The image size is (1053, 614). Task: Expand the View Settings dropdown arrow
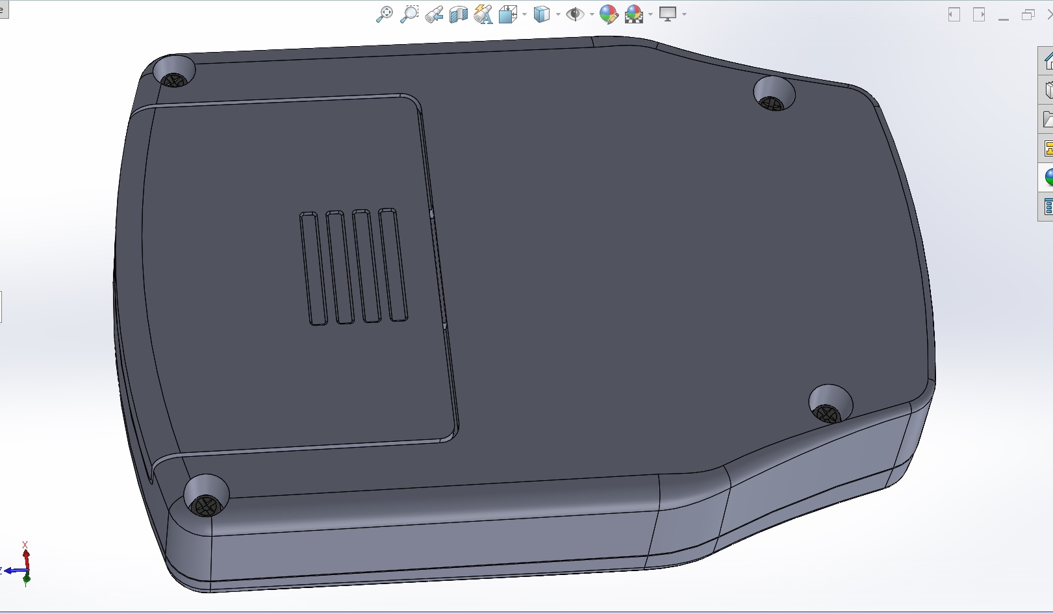pos(684,14)
